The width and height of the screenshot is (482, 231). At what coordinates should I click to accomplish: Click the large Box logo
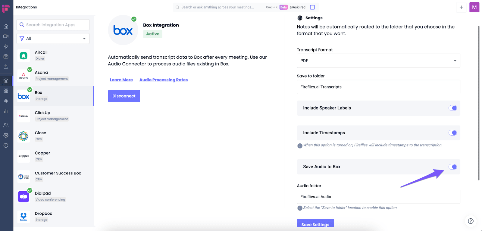click(123, 30)
